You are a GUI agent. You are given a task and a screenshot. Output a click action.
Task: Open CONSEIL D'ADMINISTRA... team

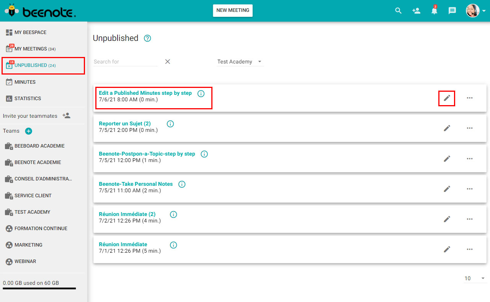click(44, 179)
